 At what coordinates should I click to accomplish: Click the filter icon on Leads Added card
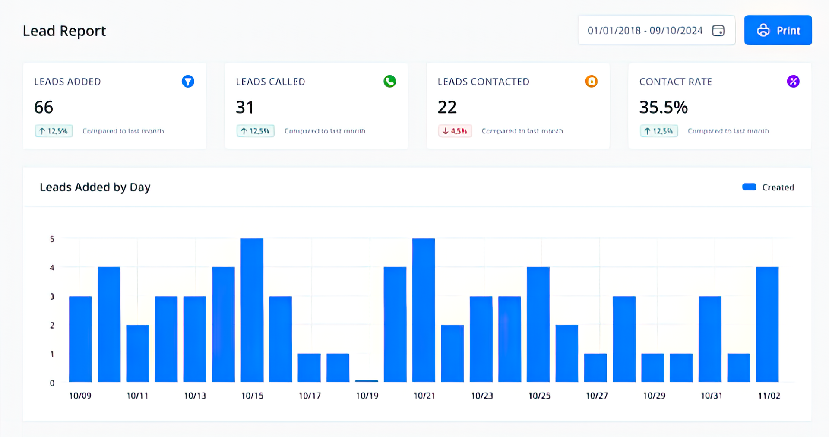tap(188, 81)
